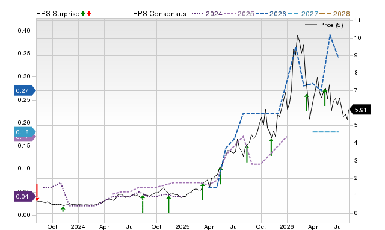Click the green surprise arrow near March 2026

click(307, 102)
